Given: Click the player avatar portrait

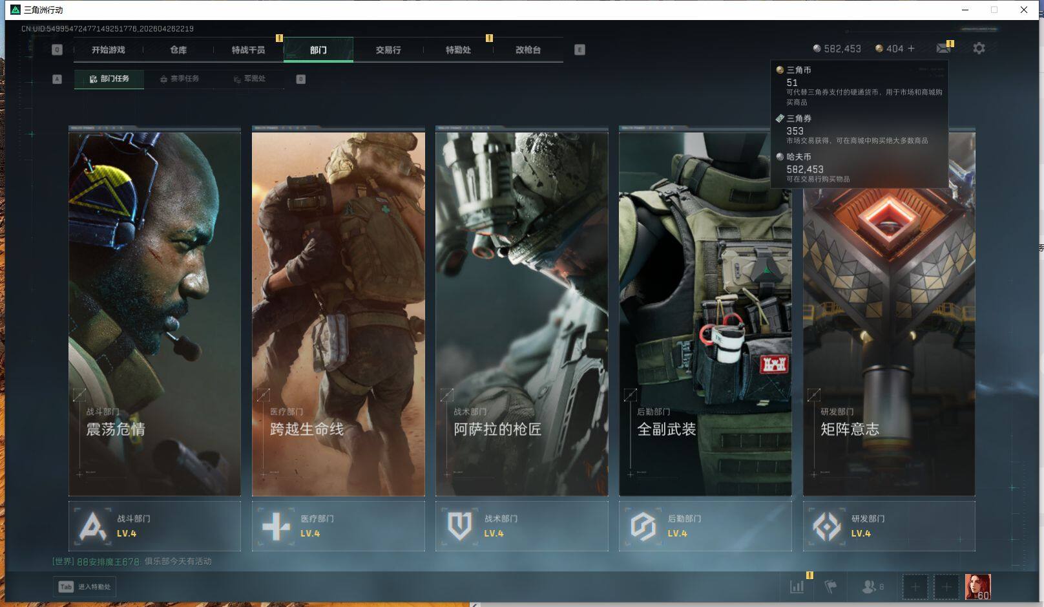Looking at the screenshot, I should pyautogui.click(x=977, y=587).
